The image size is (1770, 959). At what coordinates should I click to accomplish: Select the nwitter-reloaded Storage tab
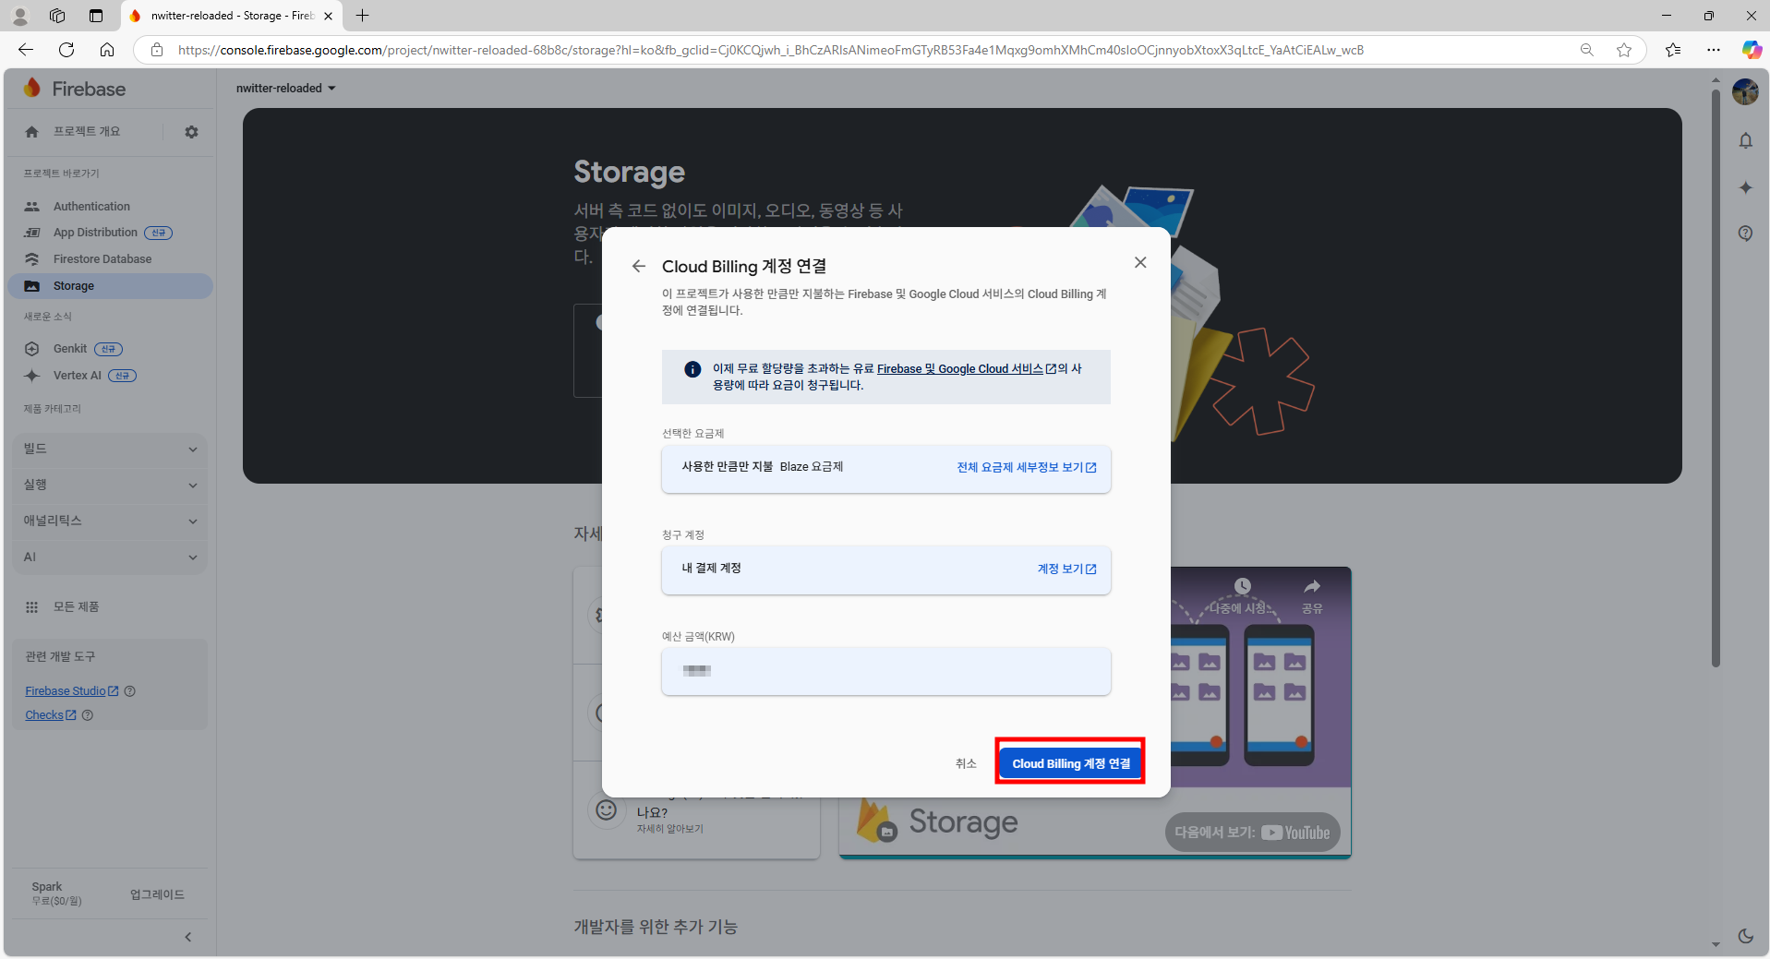(x=231, y=16)
